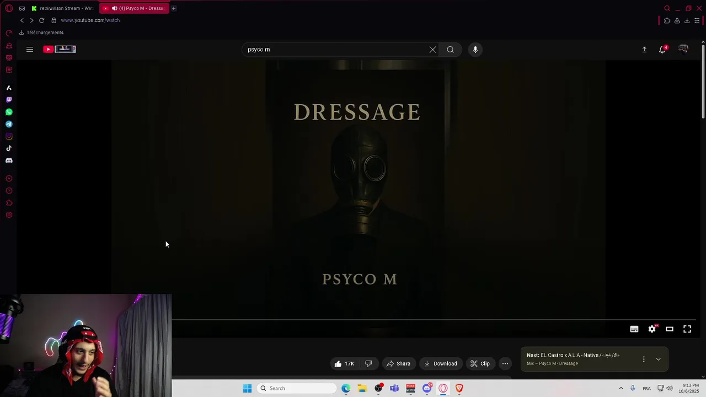Open the video player settings gear
Image resolution: width=706 pixels, height=397 pixels.
pyautogui.click(x=652, y=329)
